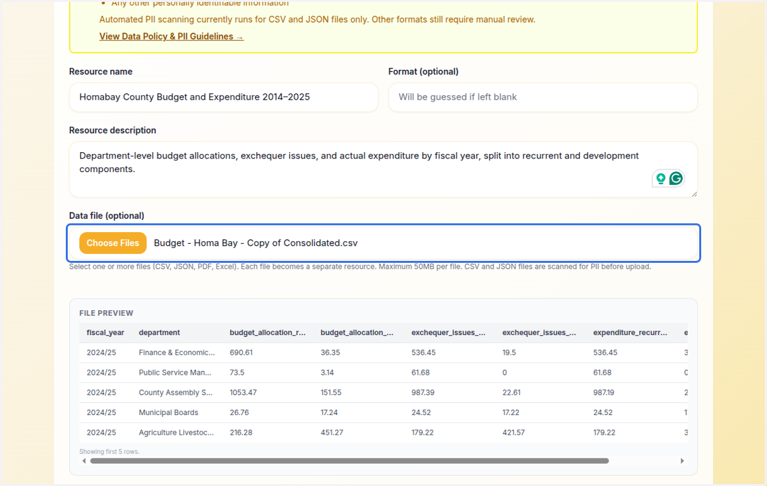Click the Showing first 5 rows note
767x486 pixels.
pos(109,451)
